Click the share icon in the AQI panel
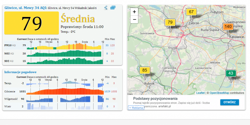This screenshot has width=250, height=125. pos(106,8)
